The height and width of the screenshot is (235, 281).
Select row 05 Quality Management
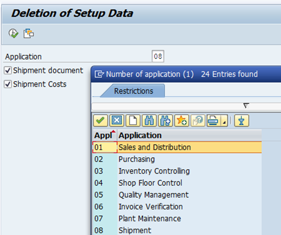tap(177, 195)
